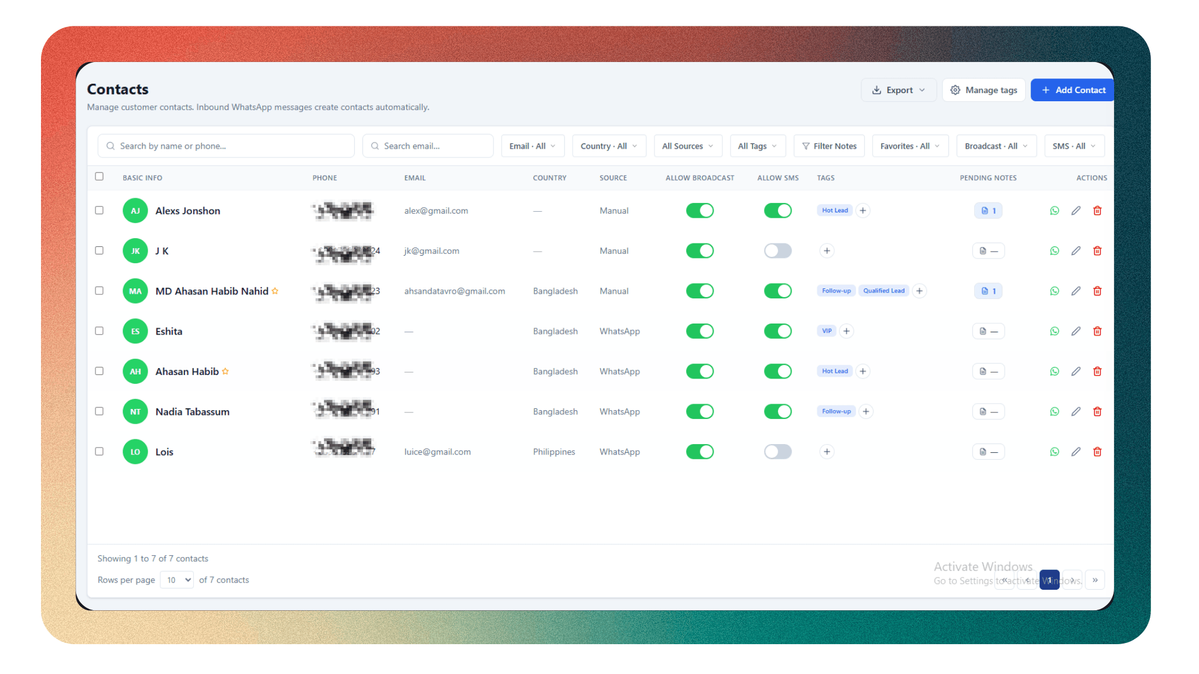Edit the Nadia Tabassum contact
This screenshot has width=1199, height=674.
1076,412
